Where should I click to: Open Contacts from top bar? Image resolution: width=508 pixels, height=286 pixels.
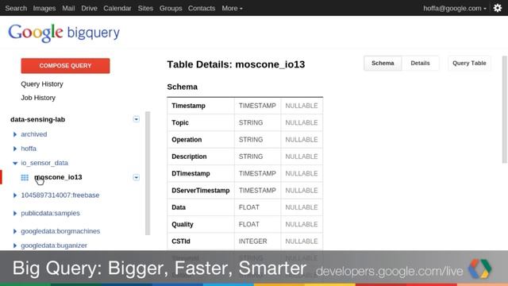(202, 8)
